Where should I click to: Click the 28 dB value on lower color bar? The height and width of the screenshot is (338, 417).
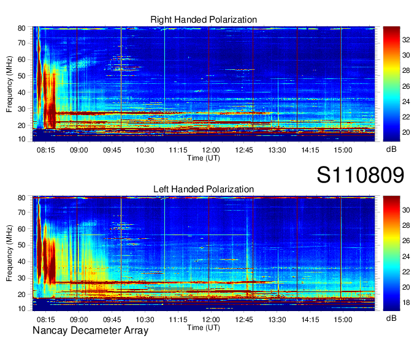tap(406, 225)
